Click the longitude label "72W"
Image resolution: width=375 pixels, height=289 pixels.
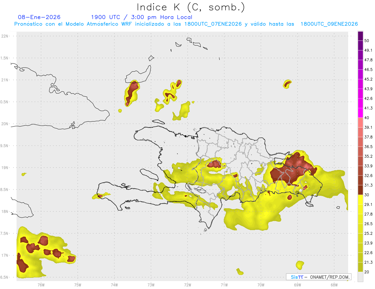click(x=187, y=285)
